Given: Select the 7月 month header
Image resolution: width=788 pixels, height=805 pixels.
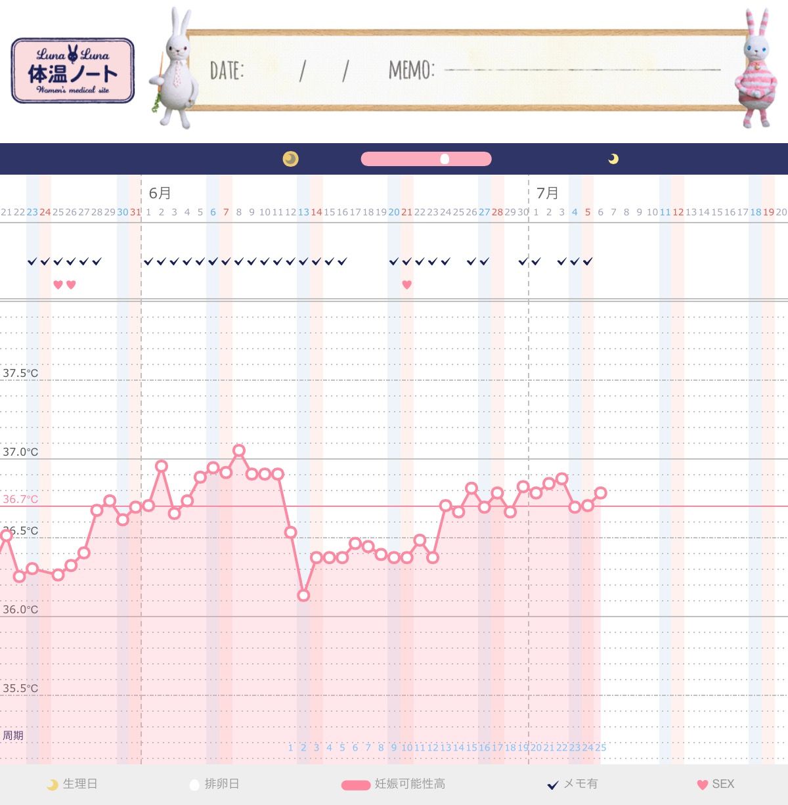Looking at the screenshot, I should (x=547, y=194).
